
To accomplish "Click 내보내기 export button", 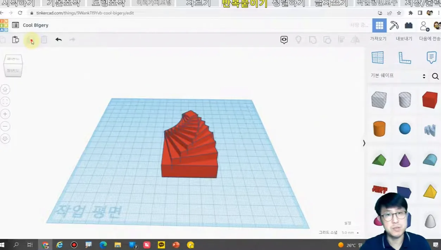I will pos(404,39).
